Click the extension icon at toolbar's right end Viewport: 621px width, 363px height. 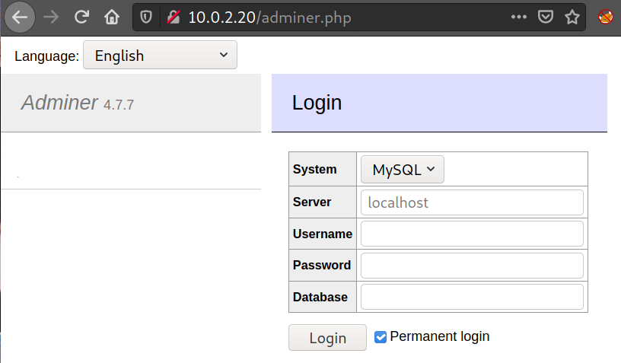pyautogui.click(x=606, y=17)
